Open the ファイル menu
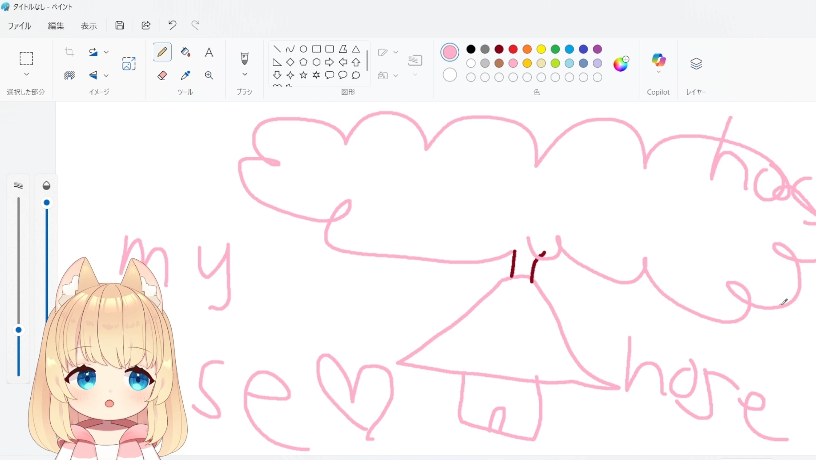Image resolution: width=816 pixels, height=460 pixels. pos(20,26)
